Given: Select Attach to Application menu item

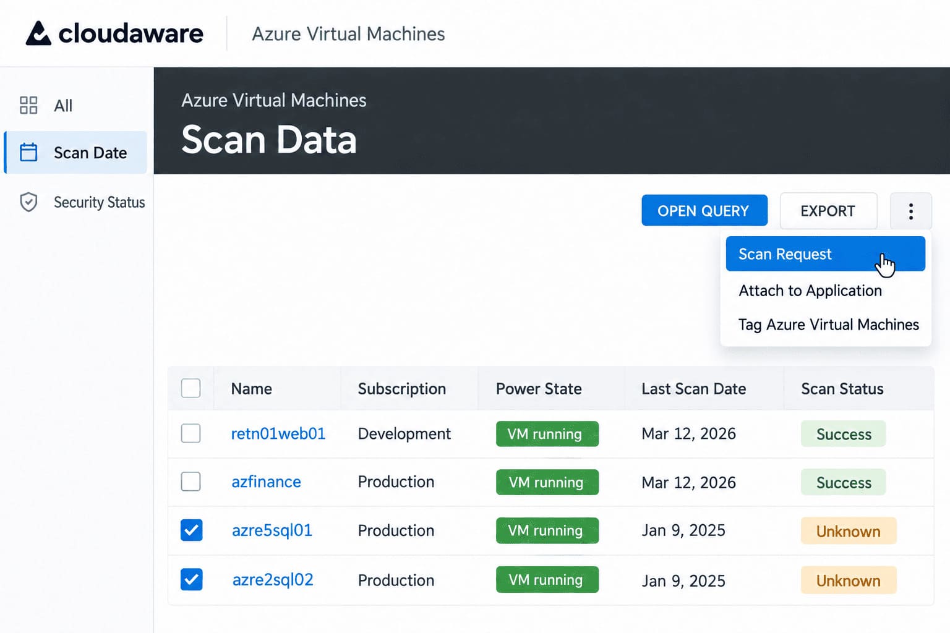Looking at the screenshot, I should (810, 291).
